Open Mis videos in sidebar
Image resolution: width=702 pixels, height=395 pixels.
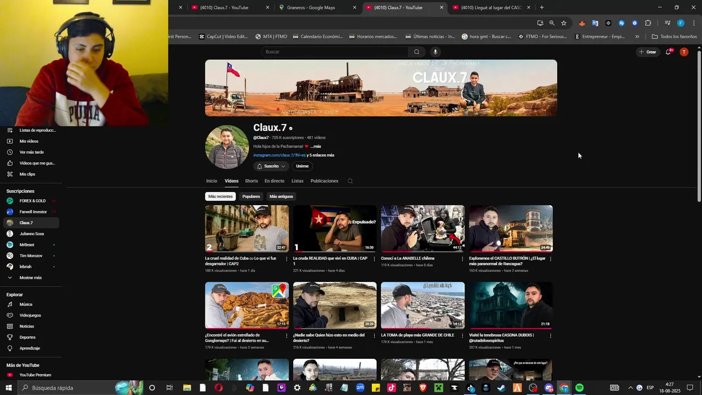[x=30, y=142]
